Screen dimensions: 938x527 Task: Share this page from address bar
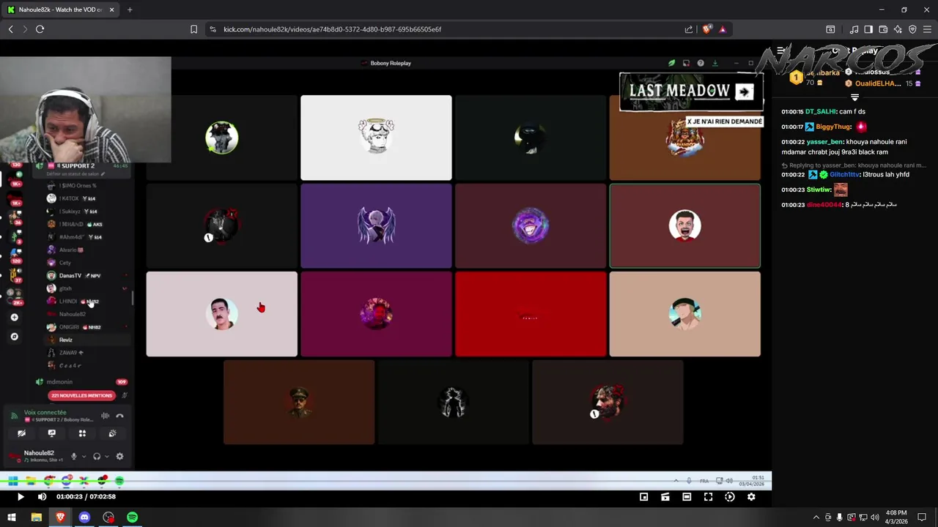click(x=689, y=29)
